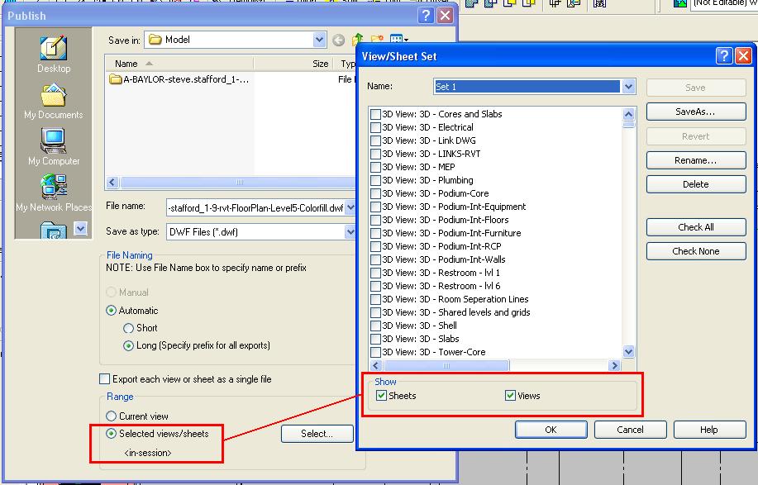The width and height of the screenshot is (758, 485).
Task: Click the Set 1 name field
Action: click(x=527, y=87)
